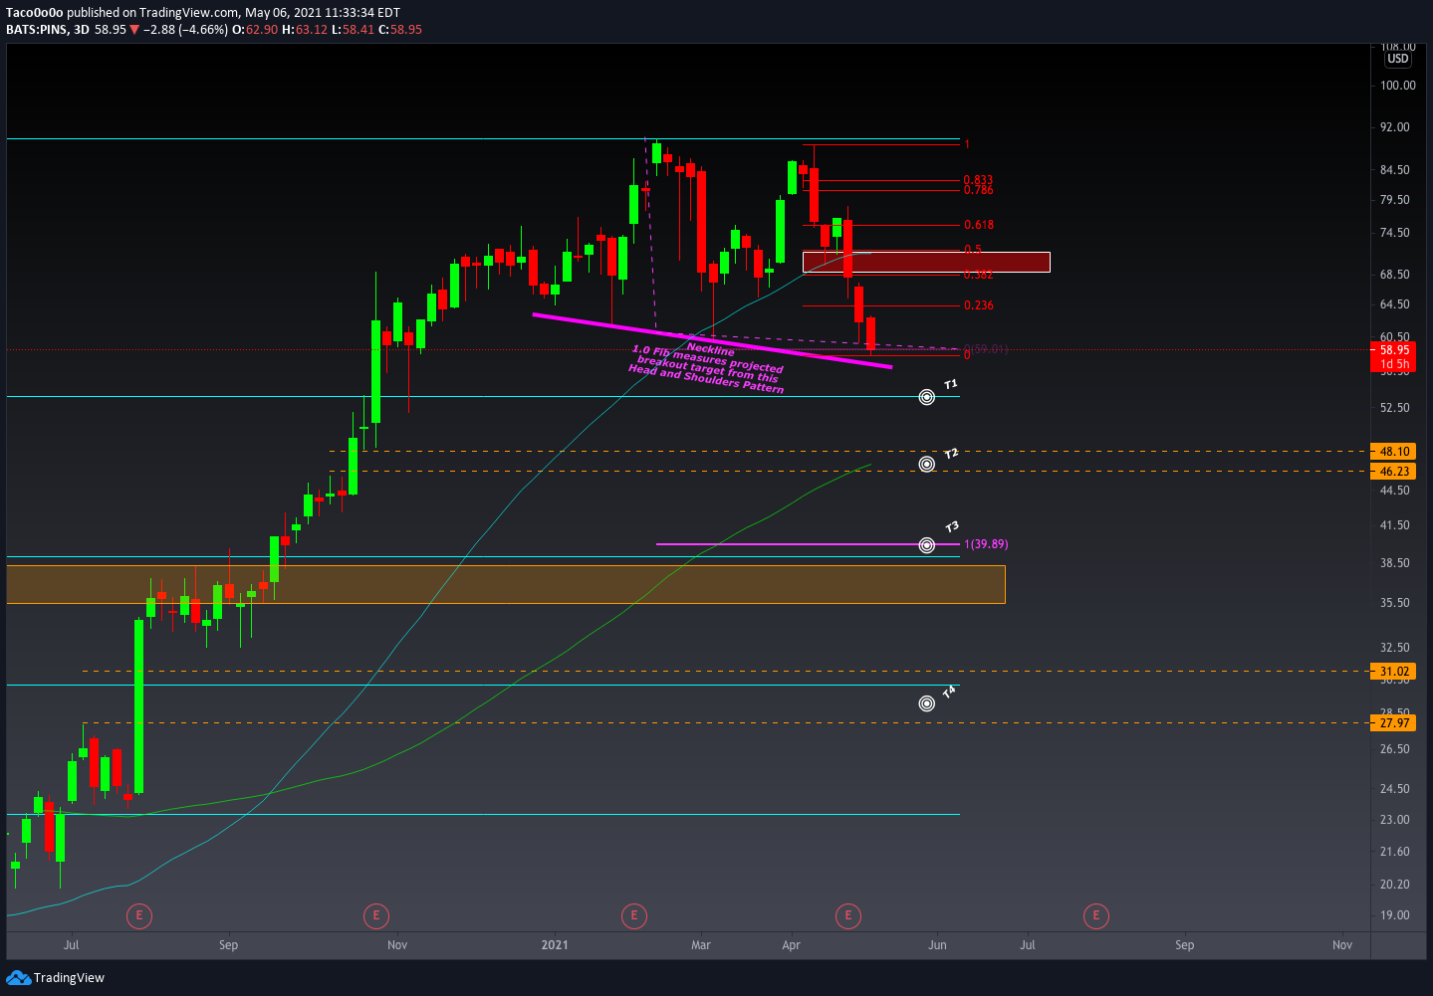Click the orange 31.02 price label
Screen dimensions: 1433x996
click(1393, 672)
